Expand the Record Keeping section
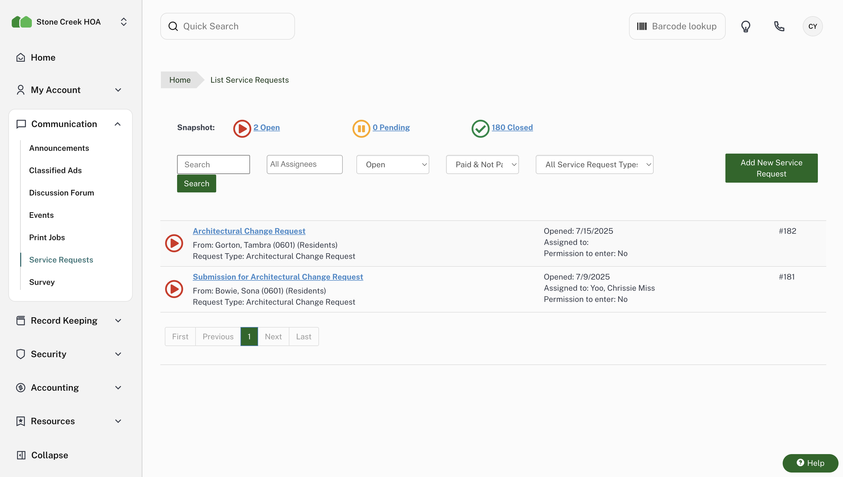 point(118,320)
